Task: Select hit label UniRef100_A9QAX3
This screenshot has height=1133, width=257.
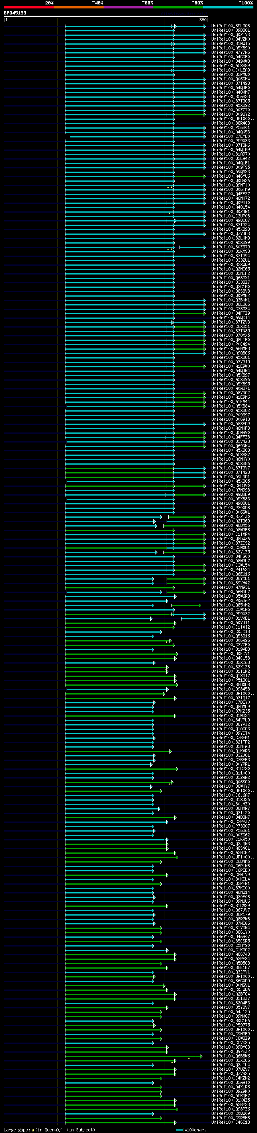Action: tap(230, 172)
